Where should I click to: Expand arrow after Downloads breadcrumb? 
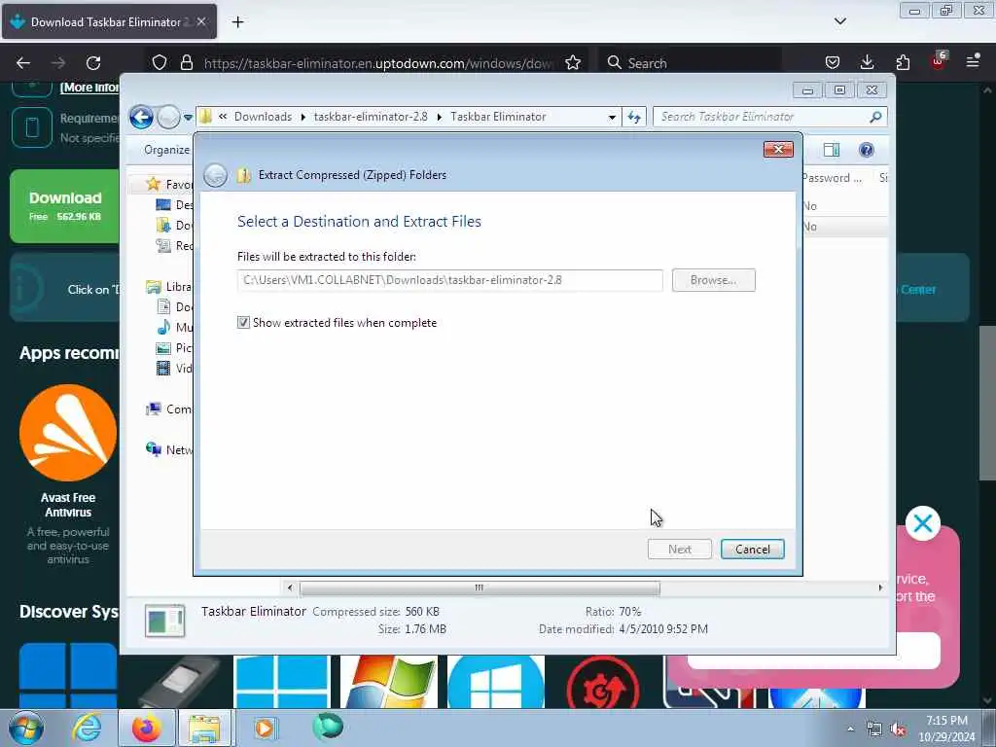click(303, 117)
